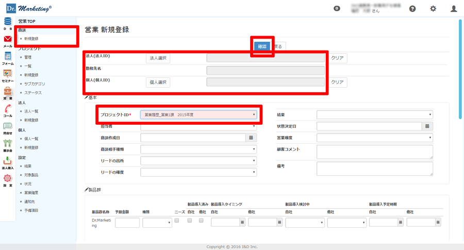Open the セミナー seminar module icon
464x250 pixels.
click(x=8, y=75)
